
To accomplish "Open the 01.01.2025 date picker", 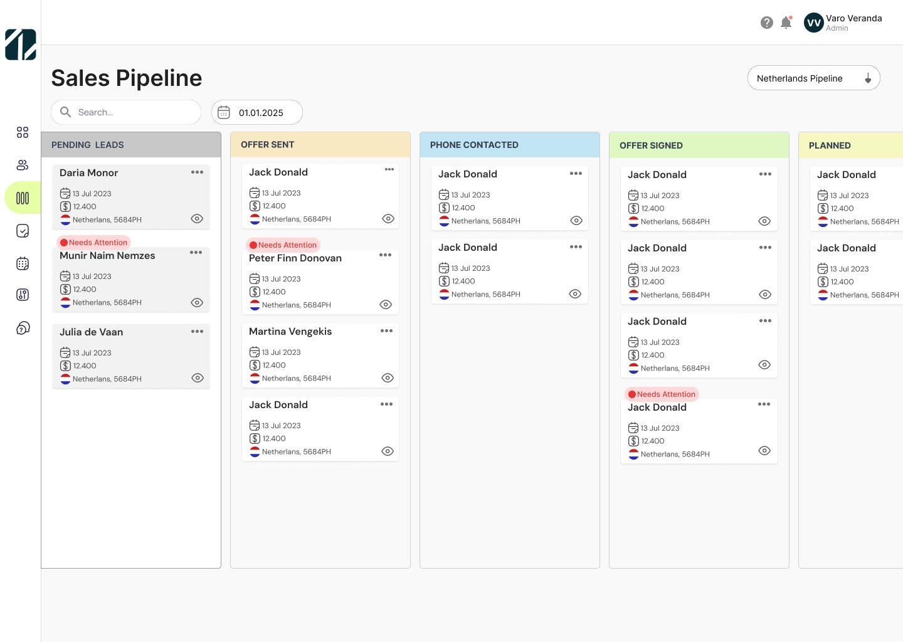I will (x=257, y=113).
